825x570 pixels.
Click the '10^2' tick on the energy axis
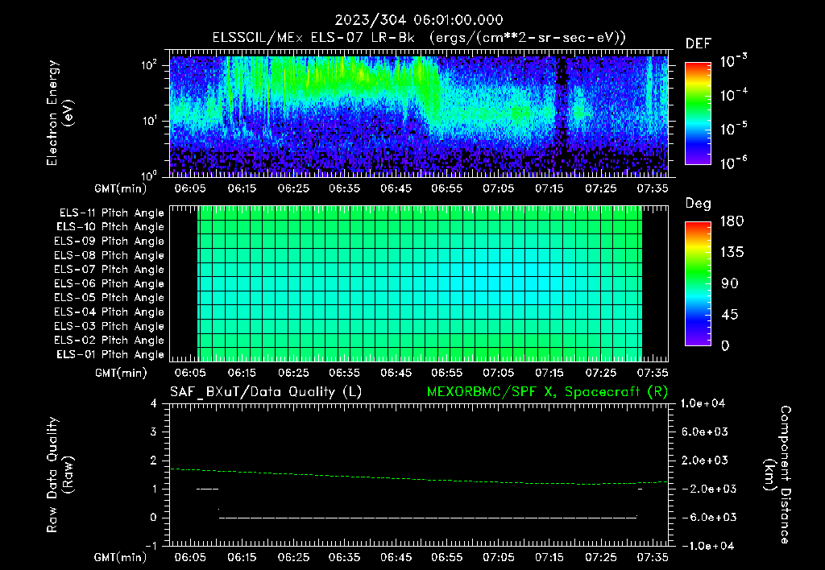point(149,65)
